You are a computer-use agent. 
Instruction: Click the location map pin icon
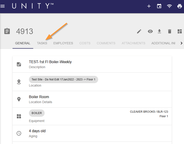point(19,82)
